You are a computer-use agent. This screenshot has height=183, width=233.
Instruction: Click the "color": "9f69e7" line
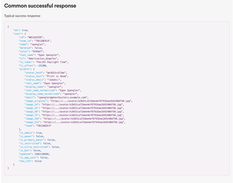coord(32,52)
